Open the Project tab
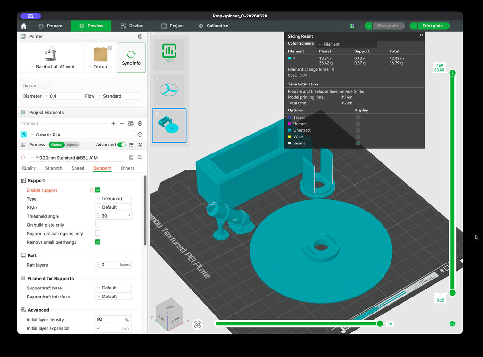483x357 pixels. coord(173,26)
